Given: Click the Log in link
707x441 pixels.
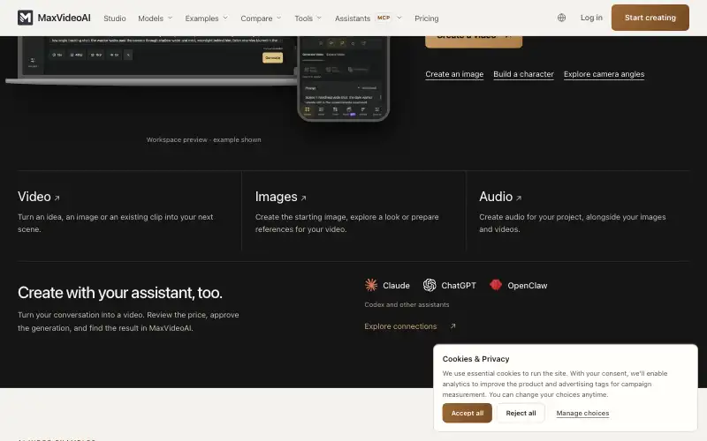Looking at the screenshot, I should click(x=591, y=18).
